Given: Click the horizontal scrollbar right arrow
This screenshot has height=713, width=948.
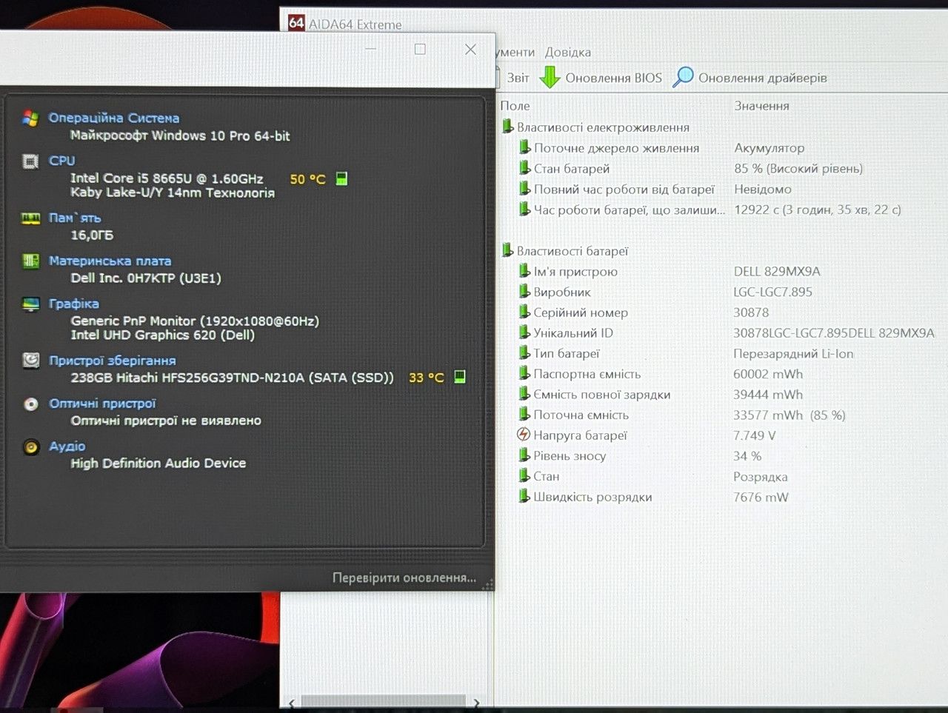Looking at the screenshot, I should tap(476, 702).
